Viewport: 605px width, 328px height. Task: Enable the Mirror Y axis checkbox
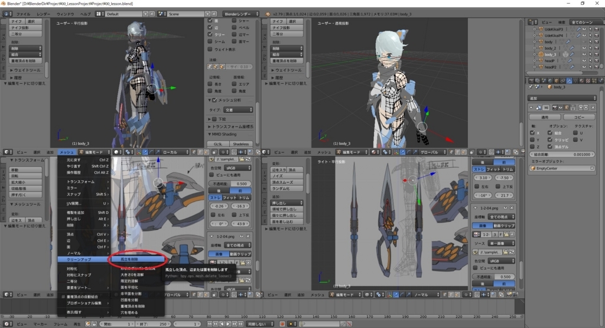click(532, 139)
